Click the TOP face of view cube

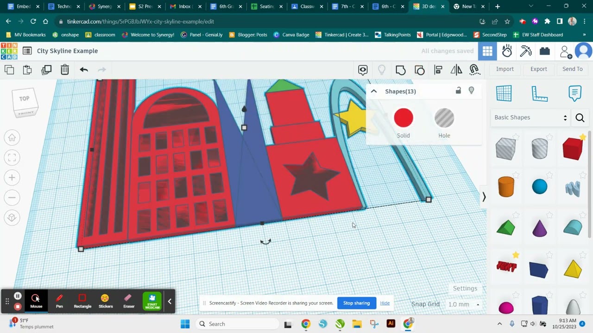(25, 99)
